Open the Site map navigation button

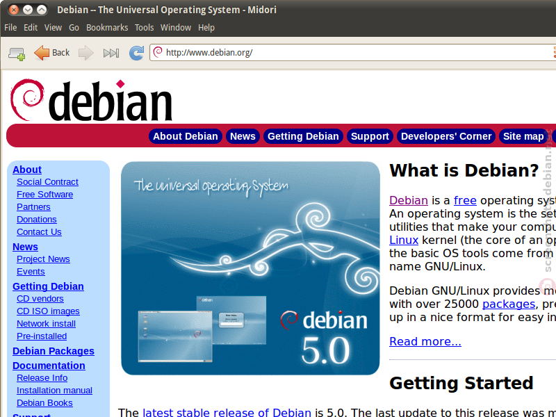click(523, 136)
